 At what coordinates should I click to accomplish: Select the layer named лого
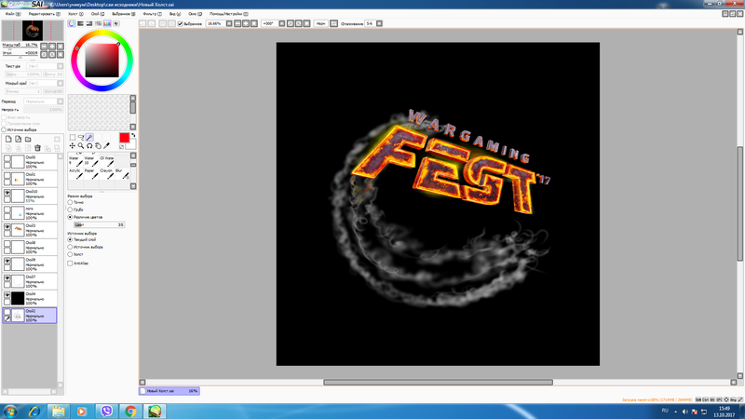(30, 213)
